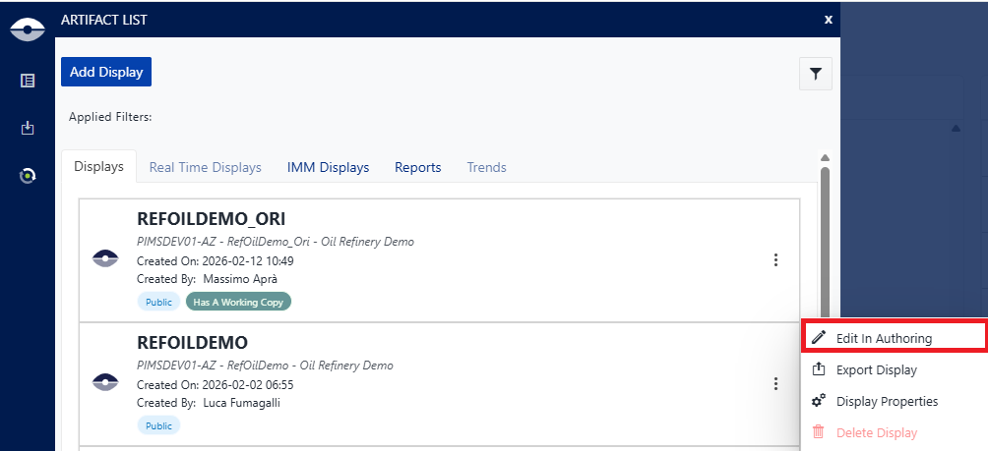Open the Reports tab
Image resolution: width=988 pixels, height=451 pixels.
(417, 167)
